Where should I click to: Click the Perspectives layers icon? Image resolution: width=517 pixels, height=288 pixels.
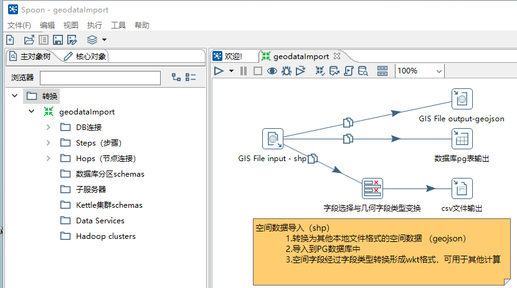[92, 40]
